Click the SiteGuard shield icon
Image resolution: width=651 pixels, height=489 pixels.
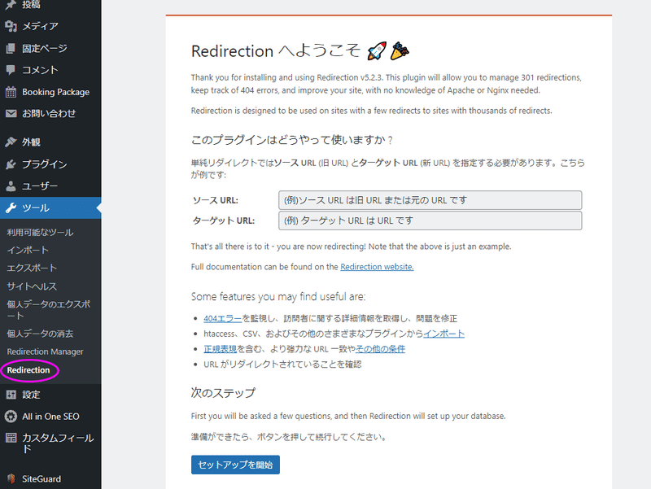(11, 478)
